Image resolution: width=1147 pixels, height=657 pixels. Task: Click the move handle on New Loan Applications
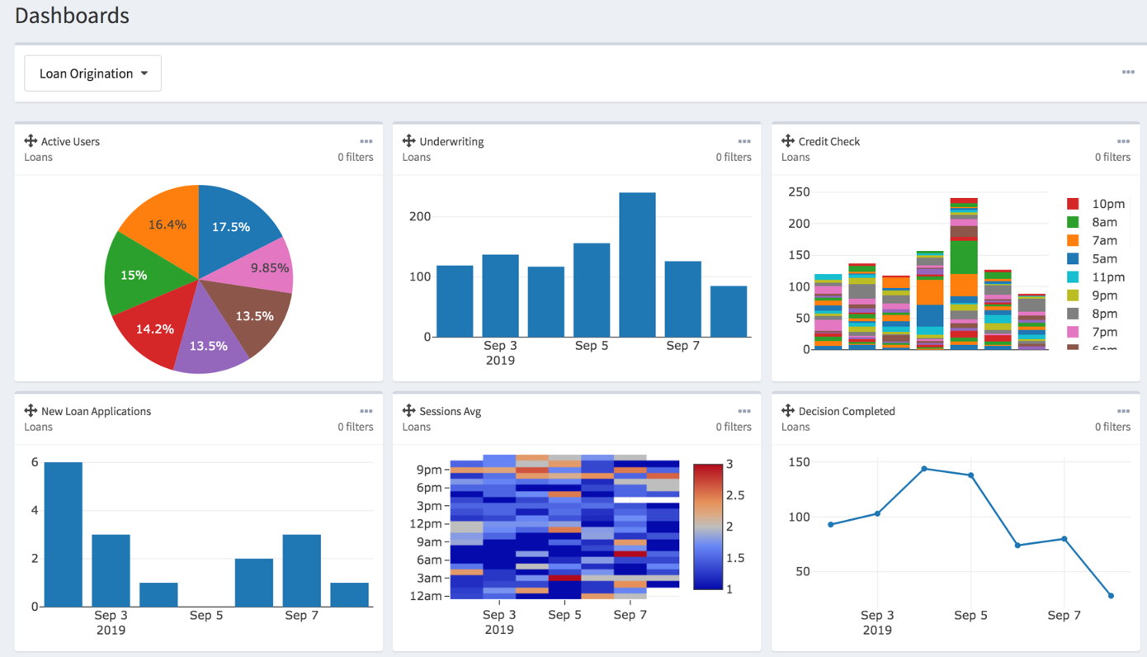pos(30,411)
